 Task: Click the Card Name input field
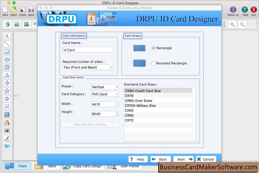88,50
